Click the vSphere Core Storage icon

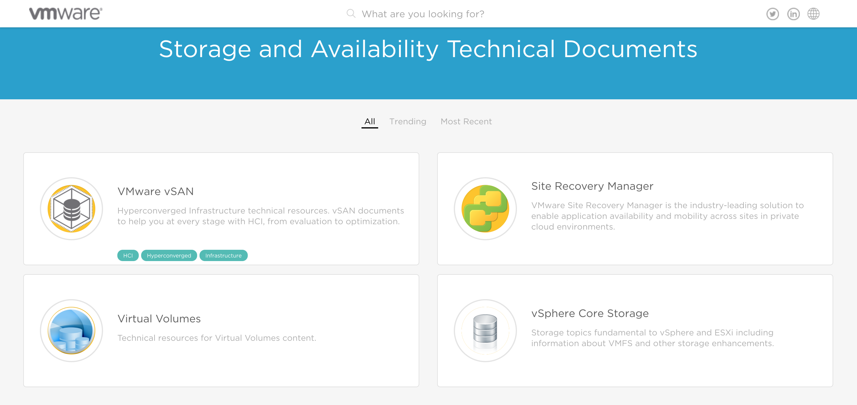click(485, 331)
